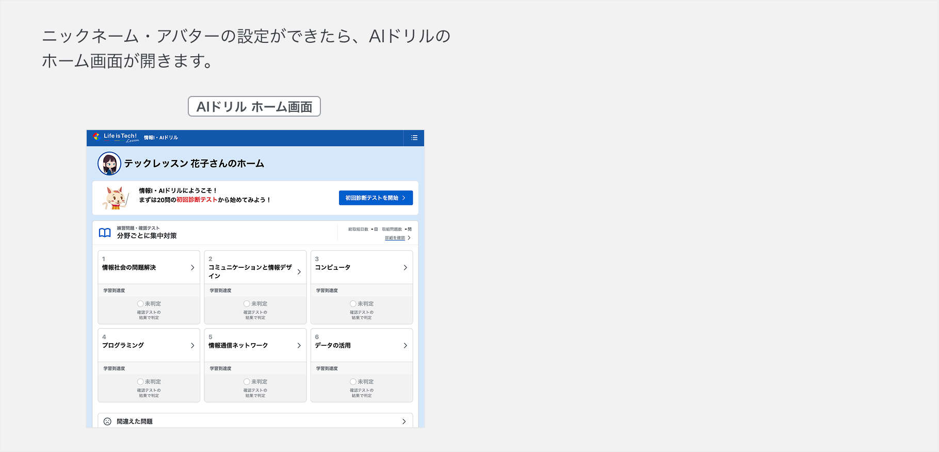Click 未判定 circle under 情報通信ネットワーク
Image resolution: width=939 pixels, height=452 pixels.
coord(247,382)
